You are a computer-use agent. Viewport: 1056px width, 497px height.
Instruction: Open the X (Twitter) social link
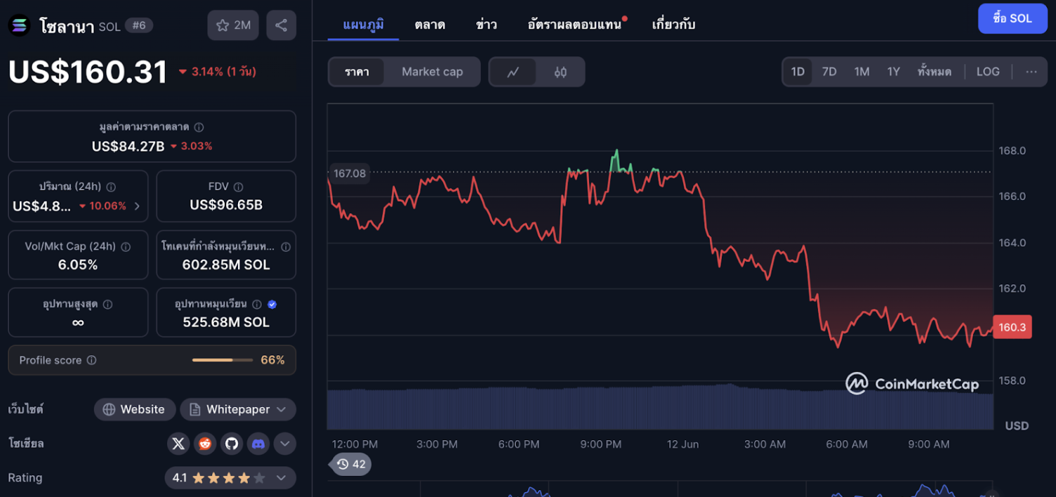[178, 444]
